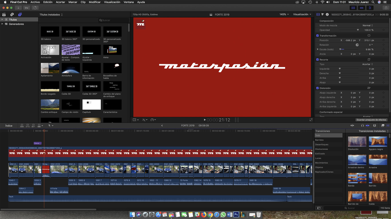The height and width of the screenshot is (219, 391).
Task: Open the Transitions browser icon
Action: coord(388,125)
